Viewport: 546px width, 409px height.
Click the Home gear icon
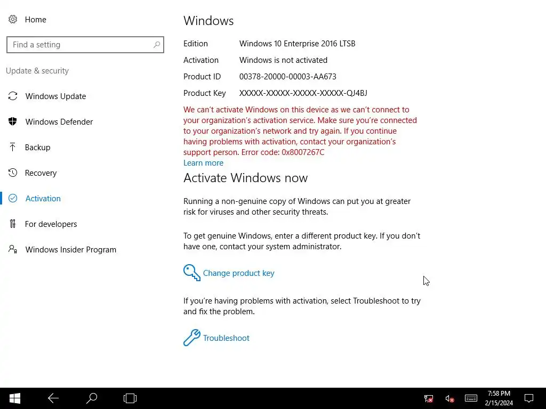(x=13, y=20)
